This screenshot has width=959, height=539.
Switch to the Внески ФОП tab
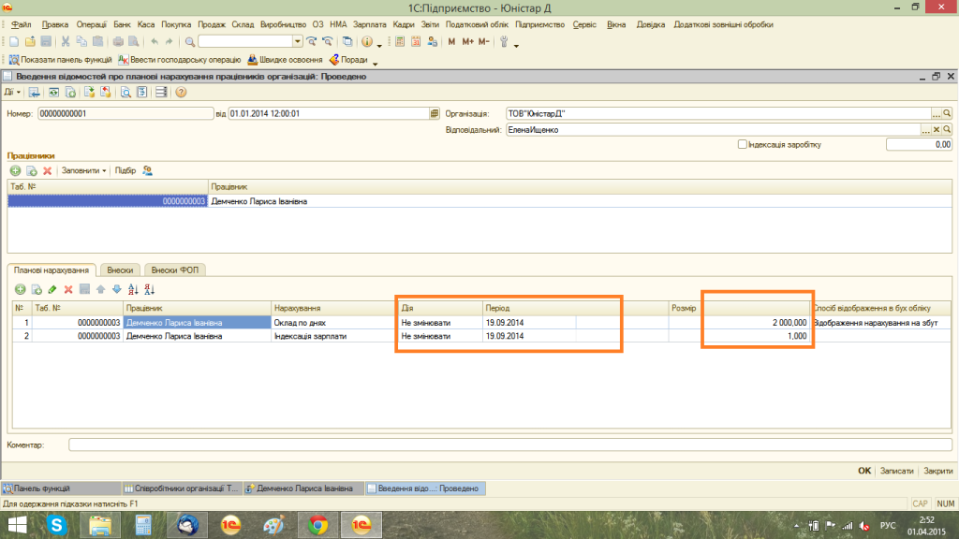pyautogui.click(x=175, y=270)
